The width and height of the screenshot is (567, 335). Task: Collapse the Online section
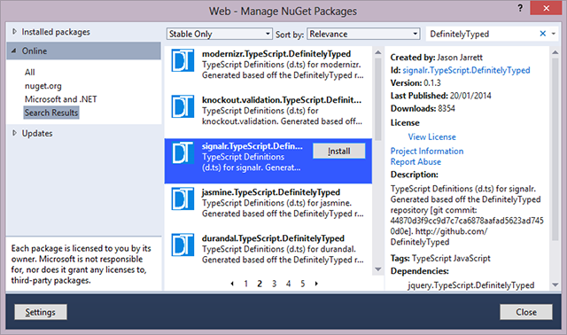click(x=14, y=51)
